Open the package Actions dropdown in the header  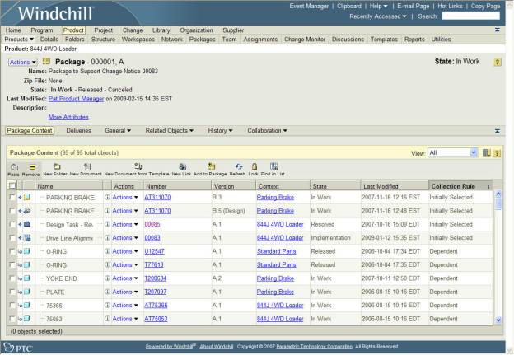[x=22, y=62]
